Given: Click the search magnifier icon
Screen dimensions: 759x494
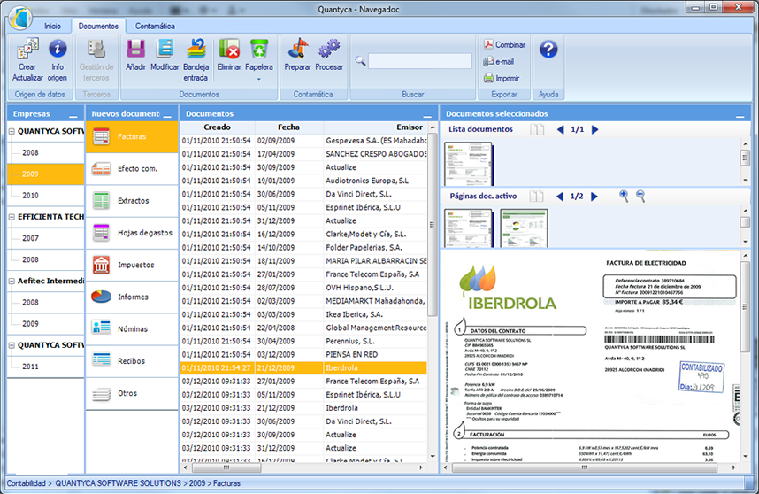Looking at the screenshot, I should coord(360,61).
